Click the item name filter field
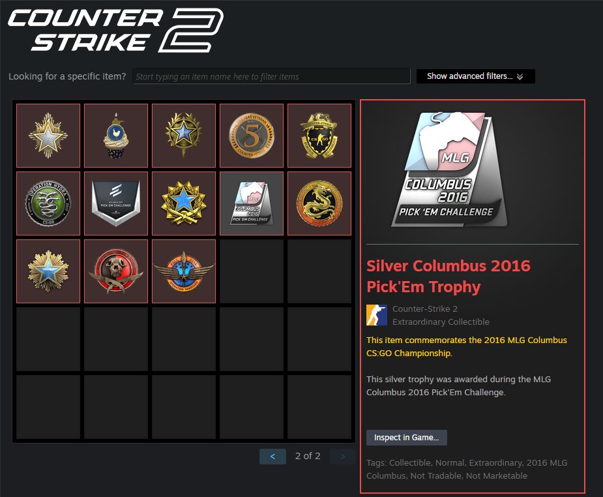This screenshot has height=497, width=603. (271, 76)
